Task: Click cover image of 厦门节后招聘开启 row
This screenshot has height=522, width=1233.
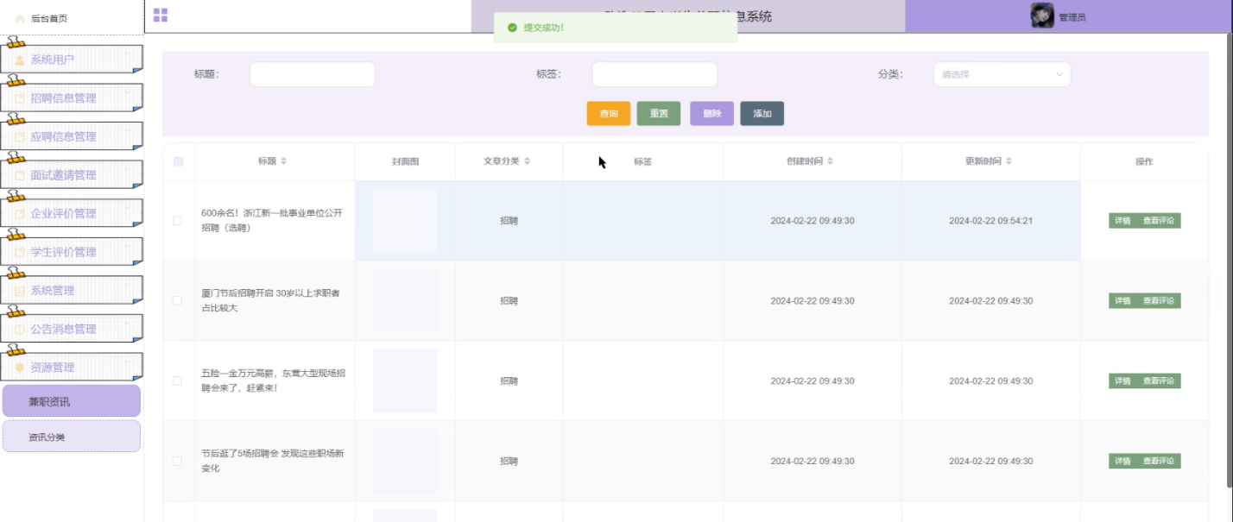Action: tap(405, 300)
